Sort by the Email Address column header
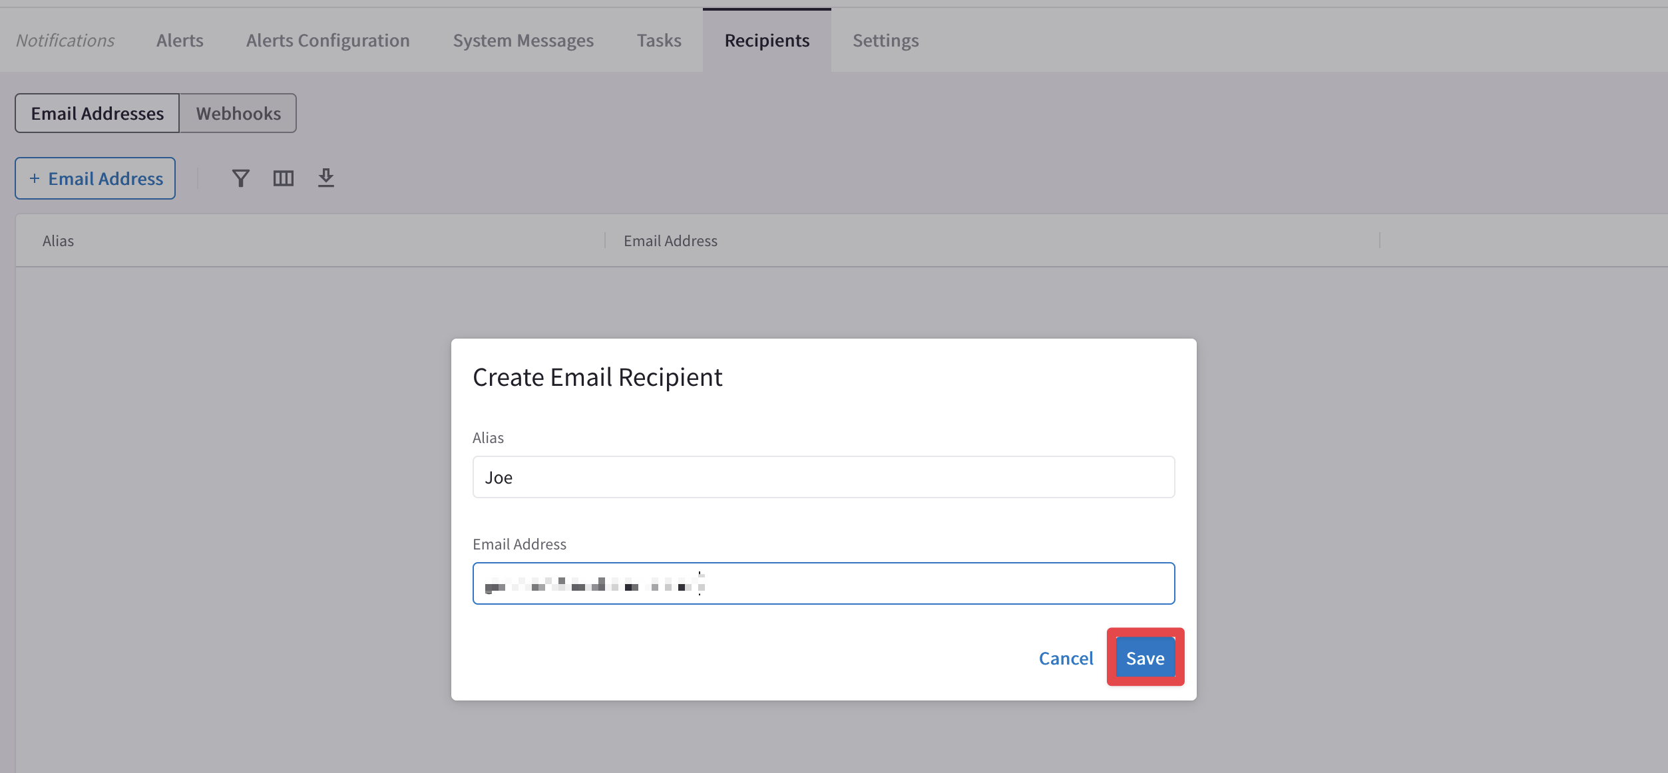Image resolution: width=1668 pixels, height=773 pixels. coord(670,241)
